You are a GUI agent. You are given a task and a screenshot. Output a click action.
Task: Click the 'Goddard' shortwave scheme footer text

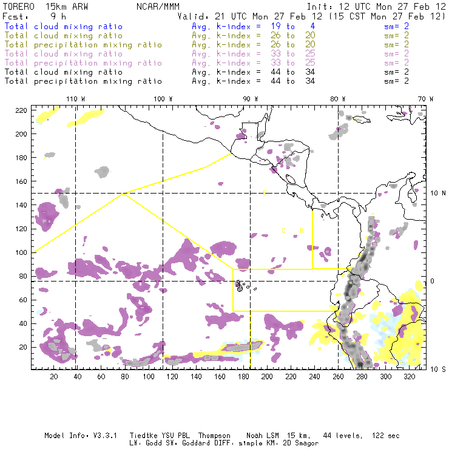point(196,444)
